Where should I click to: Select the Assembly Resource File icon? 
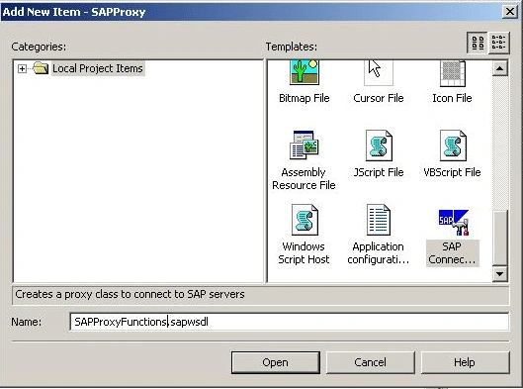click(x=305, y=146)
